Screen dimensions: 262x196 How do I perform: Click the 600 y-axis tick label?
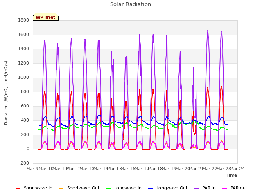click(x=25, y=106)
